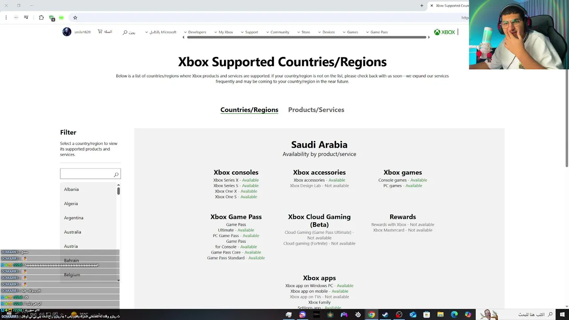Expand the Store menu
The height and width of the screenshot is (320, 569).
pos(304,32)
